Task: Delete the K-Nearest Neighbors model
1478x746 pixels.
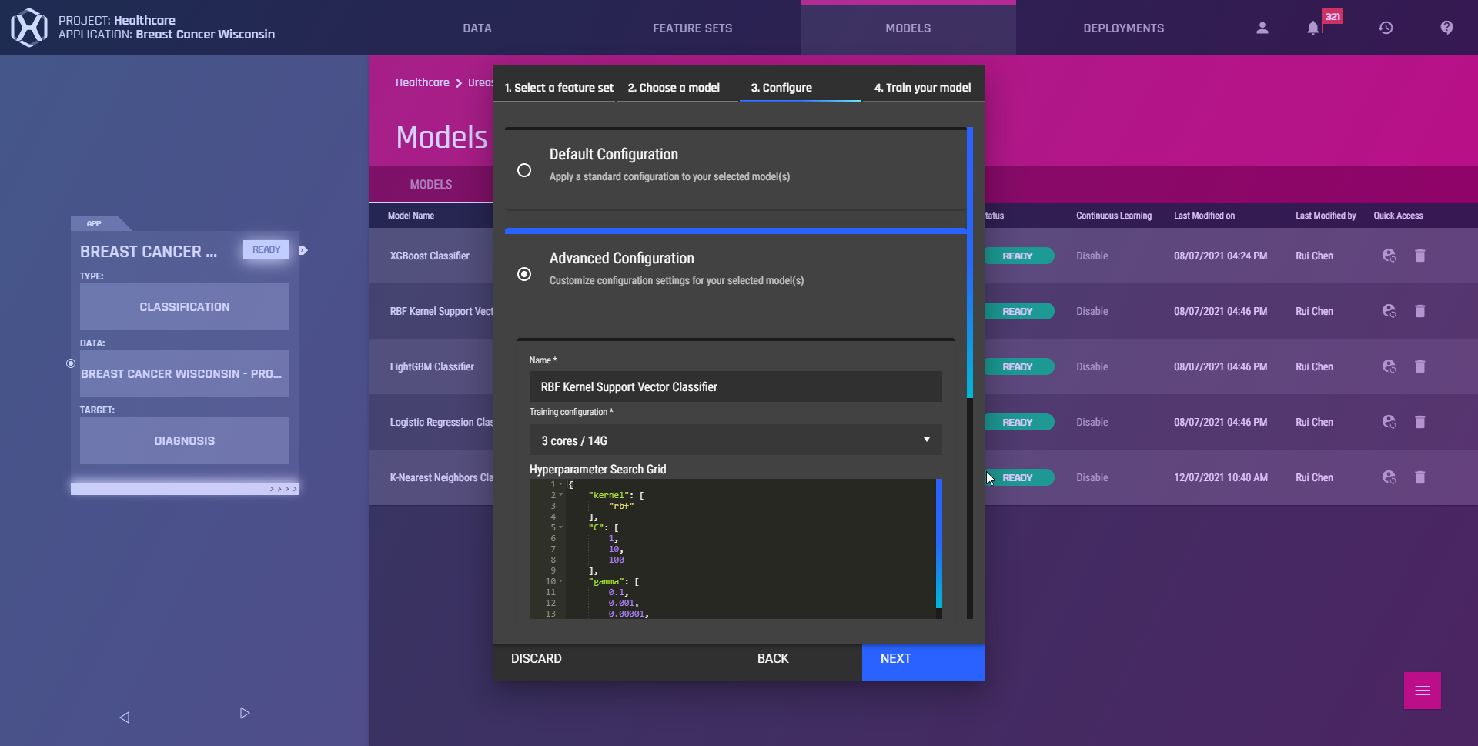Action: point(1420,477)
